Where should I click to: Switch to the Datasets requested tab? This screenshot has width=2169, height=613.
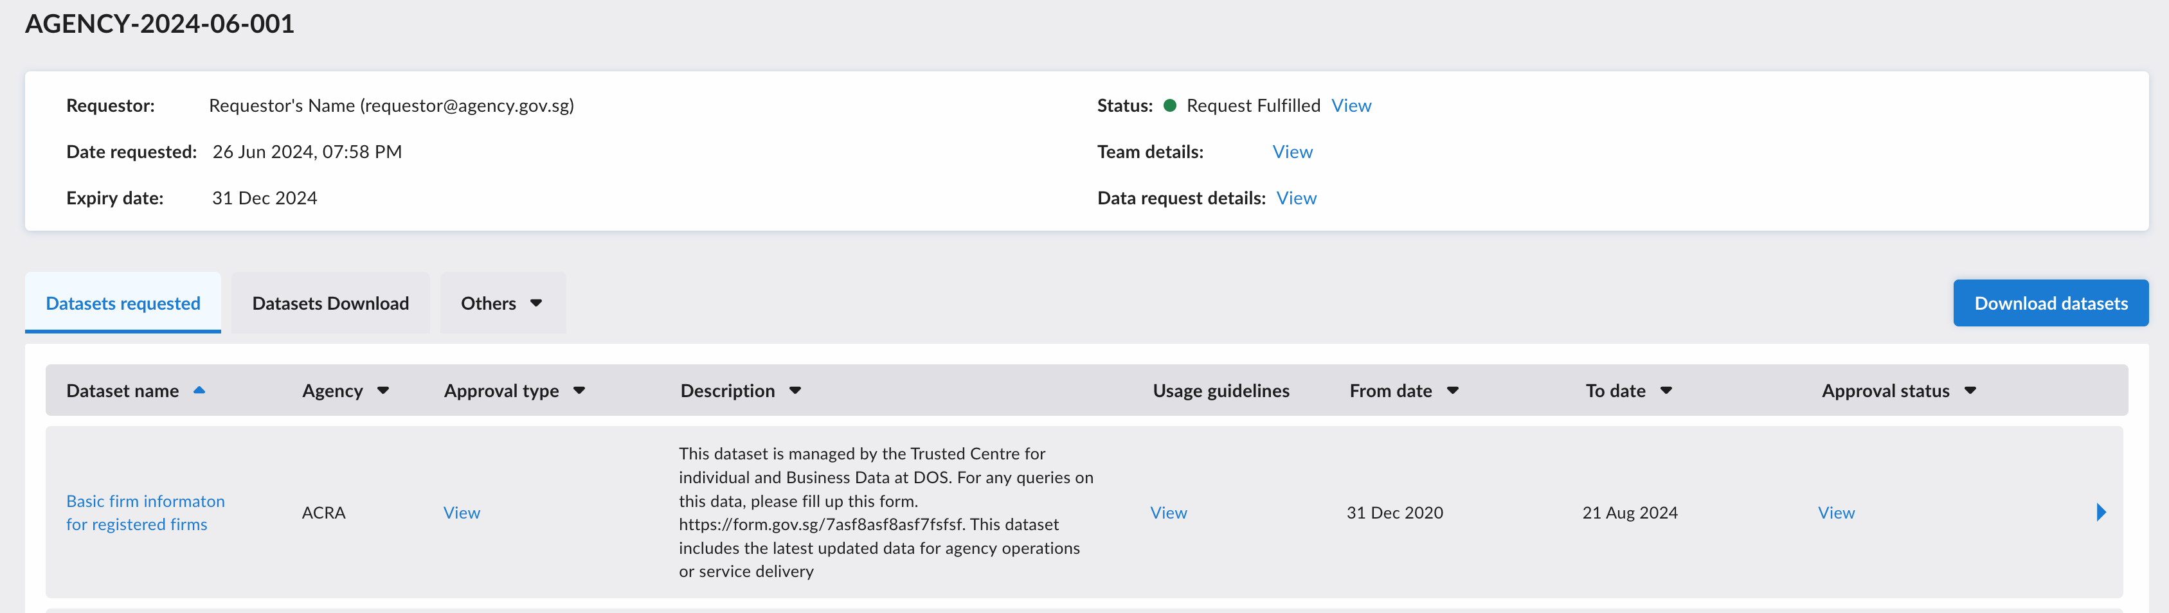123,303
